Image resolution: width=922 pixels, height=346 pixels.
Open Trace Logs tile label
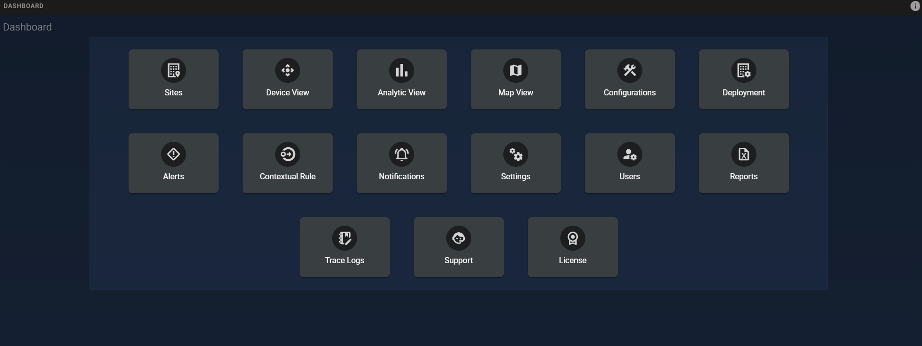coord(345,261)
